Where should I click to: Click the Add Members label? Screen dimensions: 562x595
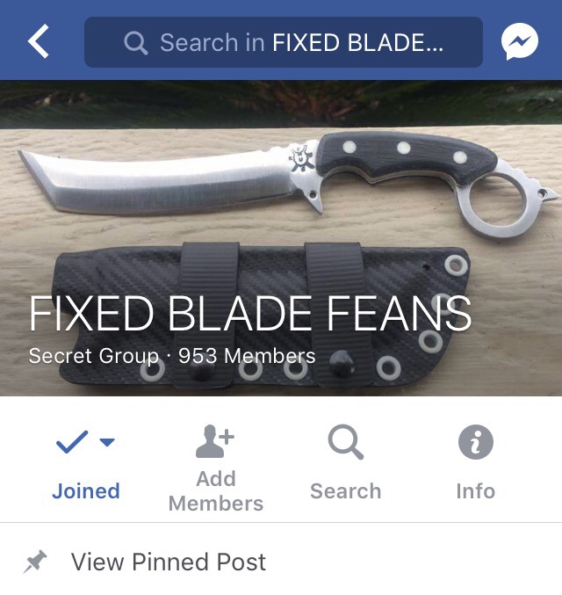(x=216, y=491)
